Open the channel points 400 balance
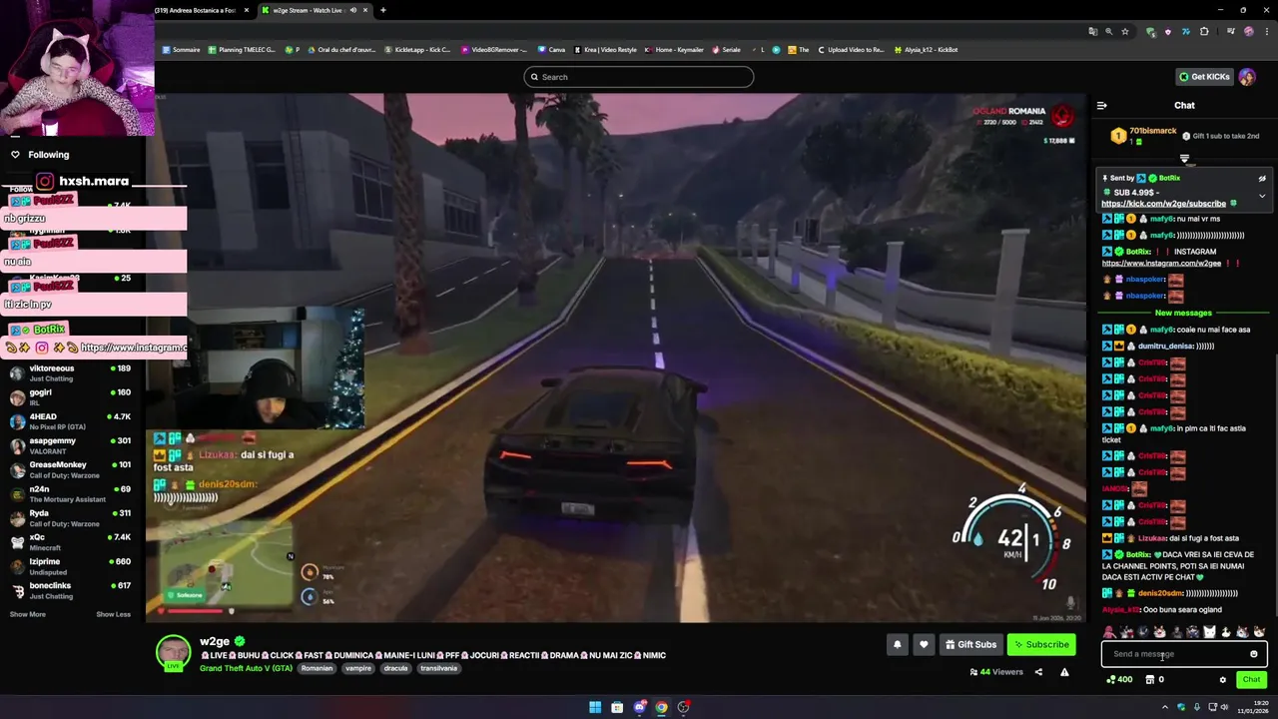The width and height of the screenshot is (1278, 719). (1119, 680)
